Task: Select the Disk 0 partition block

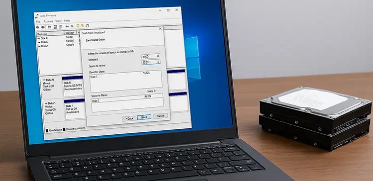Action: coord(73,87)
